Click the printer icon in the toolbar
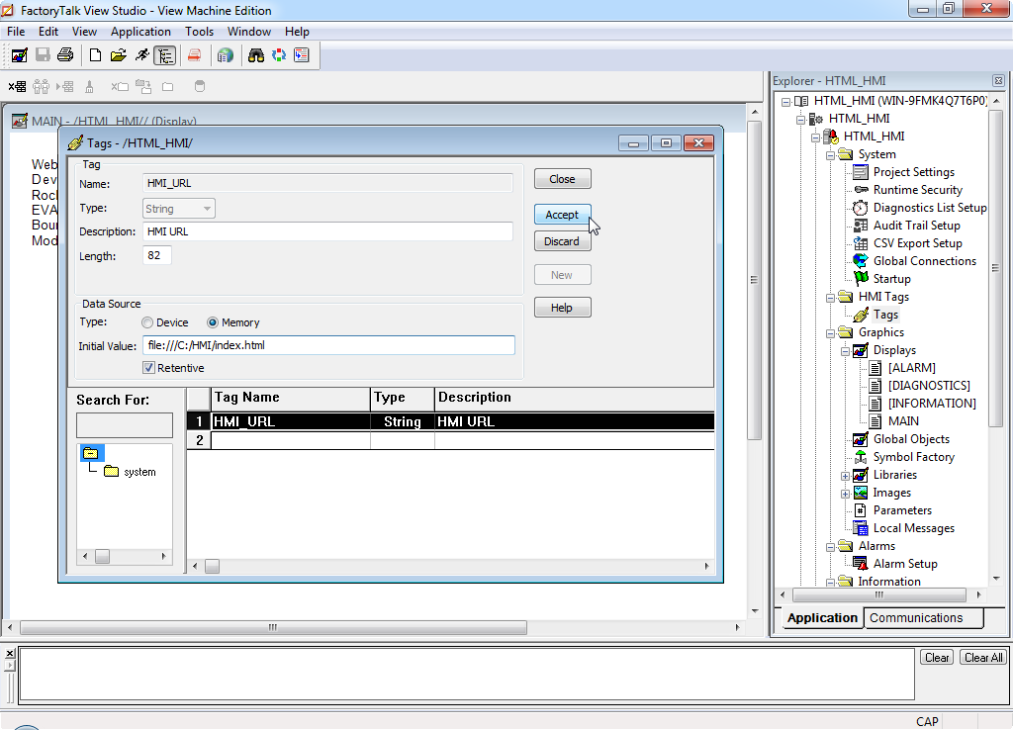Viewport: 1013px width, 730px height. click(x=65, y=55)
